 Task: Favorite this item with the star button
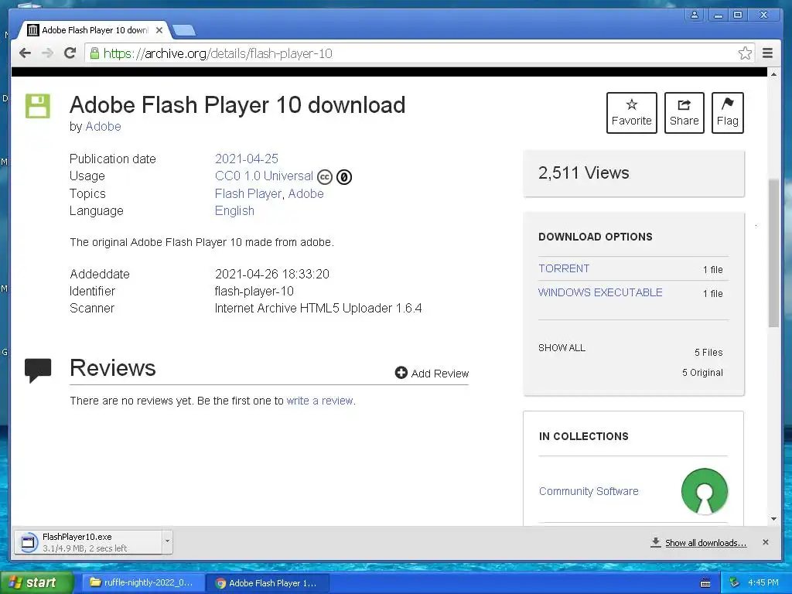[x=631, y=113]
